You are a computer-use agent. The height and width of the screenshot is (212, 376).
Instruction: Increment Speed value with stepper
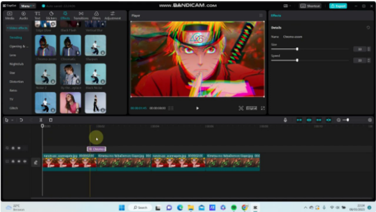[x=368, y=59]
